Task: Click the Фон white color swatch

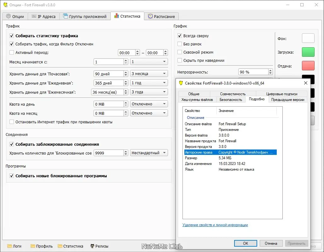Action: tap(308, 38)
